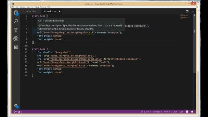Follow the AaarghBold.eot?#iefix link
The image size is (208, 117).
click(76, 59)
